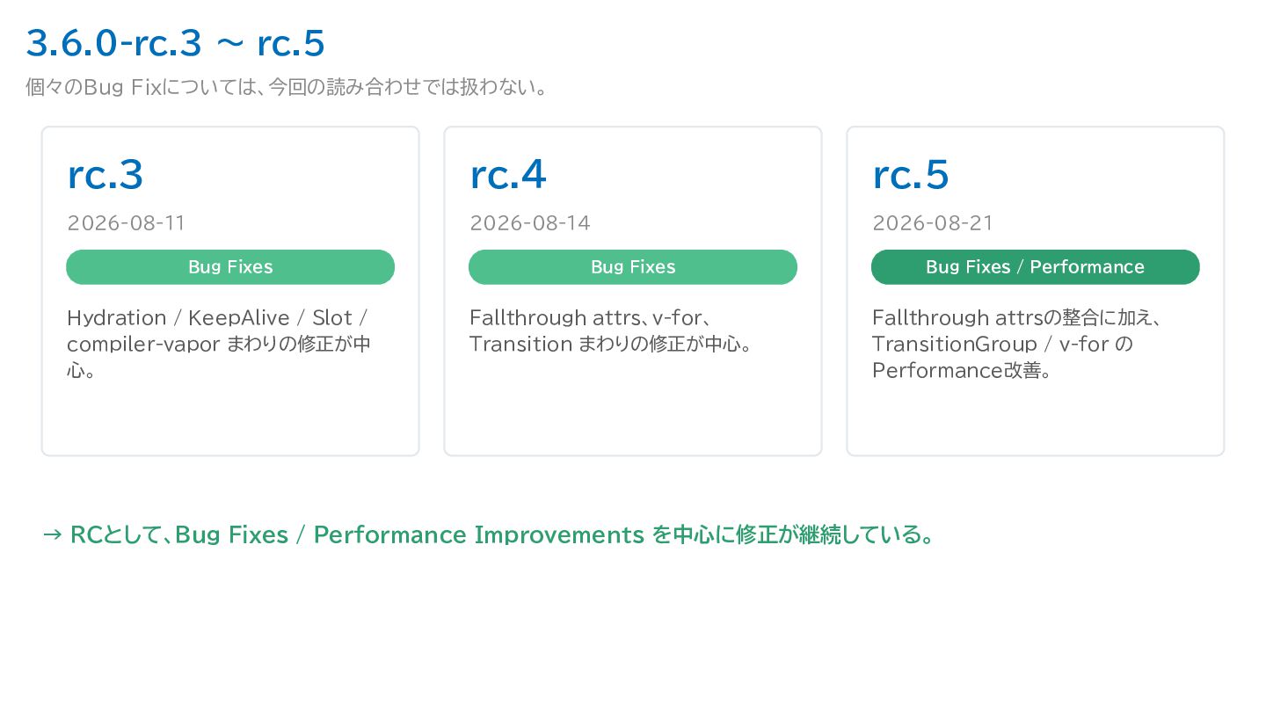Click the green summary line about RC fixes
The height and width of the screenshot is (712, 1266).
[488, 534]
